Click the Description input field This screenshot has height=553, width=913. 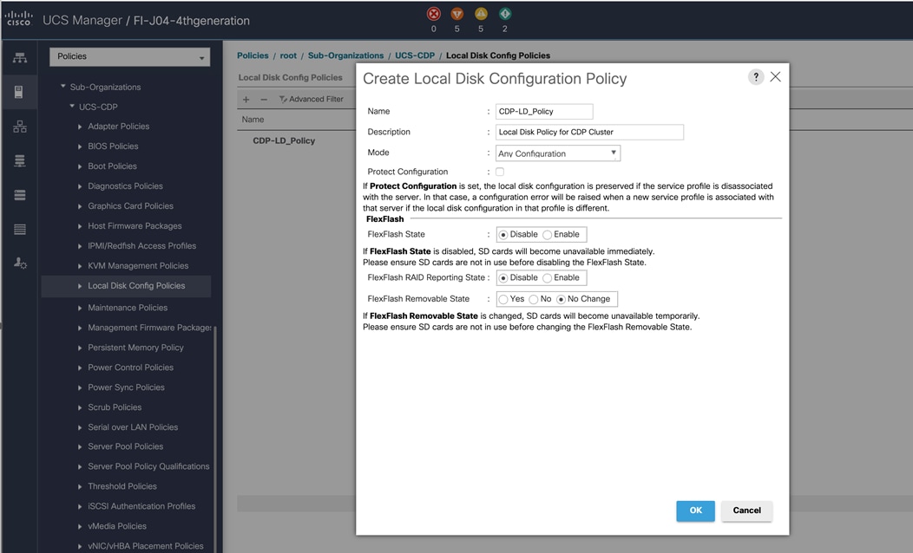click(x=589, y=132)
